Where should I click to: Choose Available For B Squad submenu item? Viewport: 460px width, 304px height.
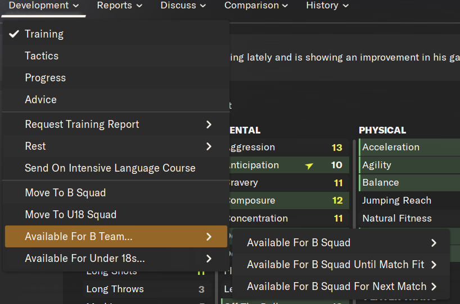pyautogui.click(x=299, y=243)
